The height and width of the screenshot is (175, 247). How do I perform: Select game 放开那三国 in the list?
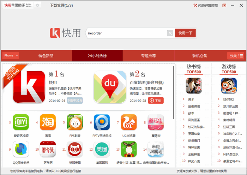[230, 106]
